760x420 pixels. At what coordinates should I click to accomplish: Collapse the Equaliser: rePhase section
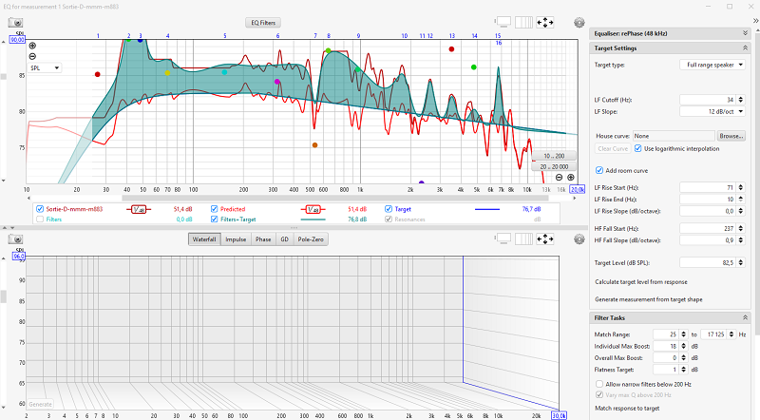point(745,33)
